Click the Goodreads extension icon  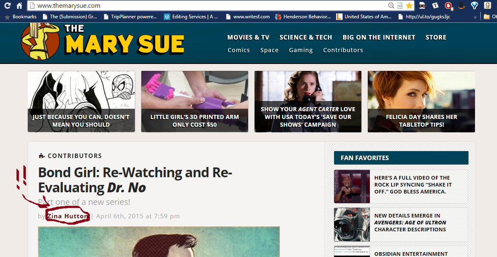click(x=487, y=6)
